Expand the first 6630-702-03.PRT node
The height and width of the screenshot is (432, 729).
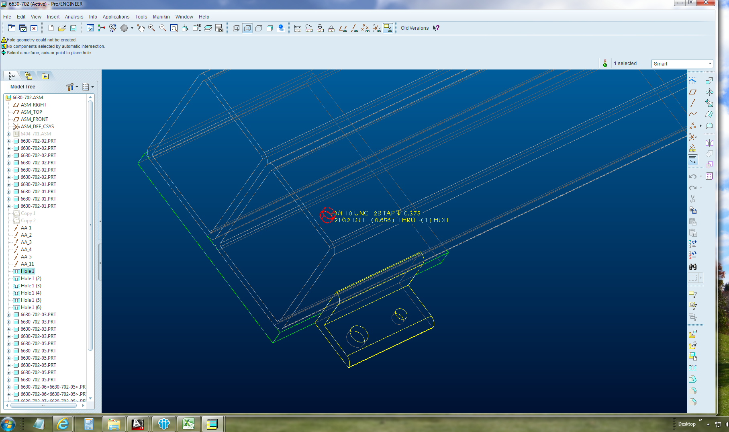point(8,315)
